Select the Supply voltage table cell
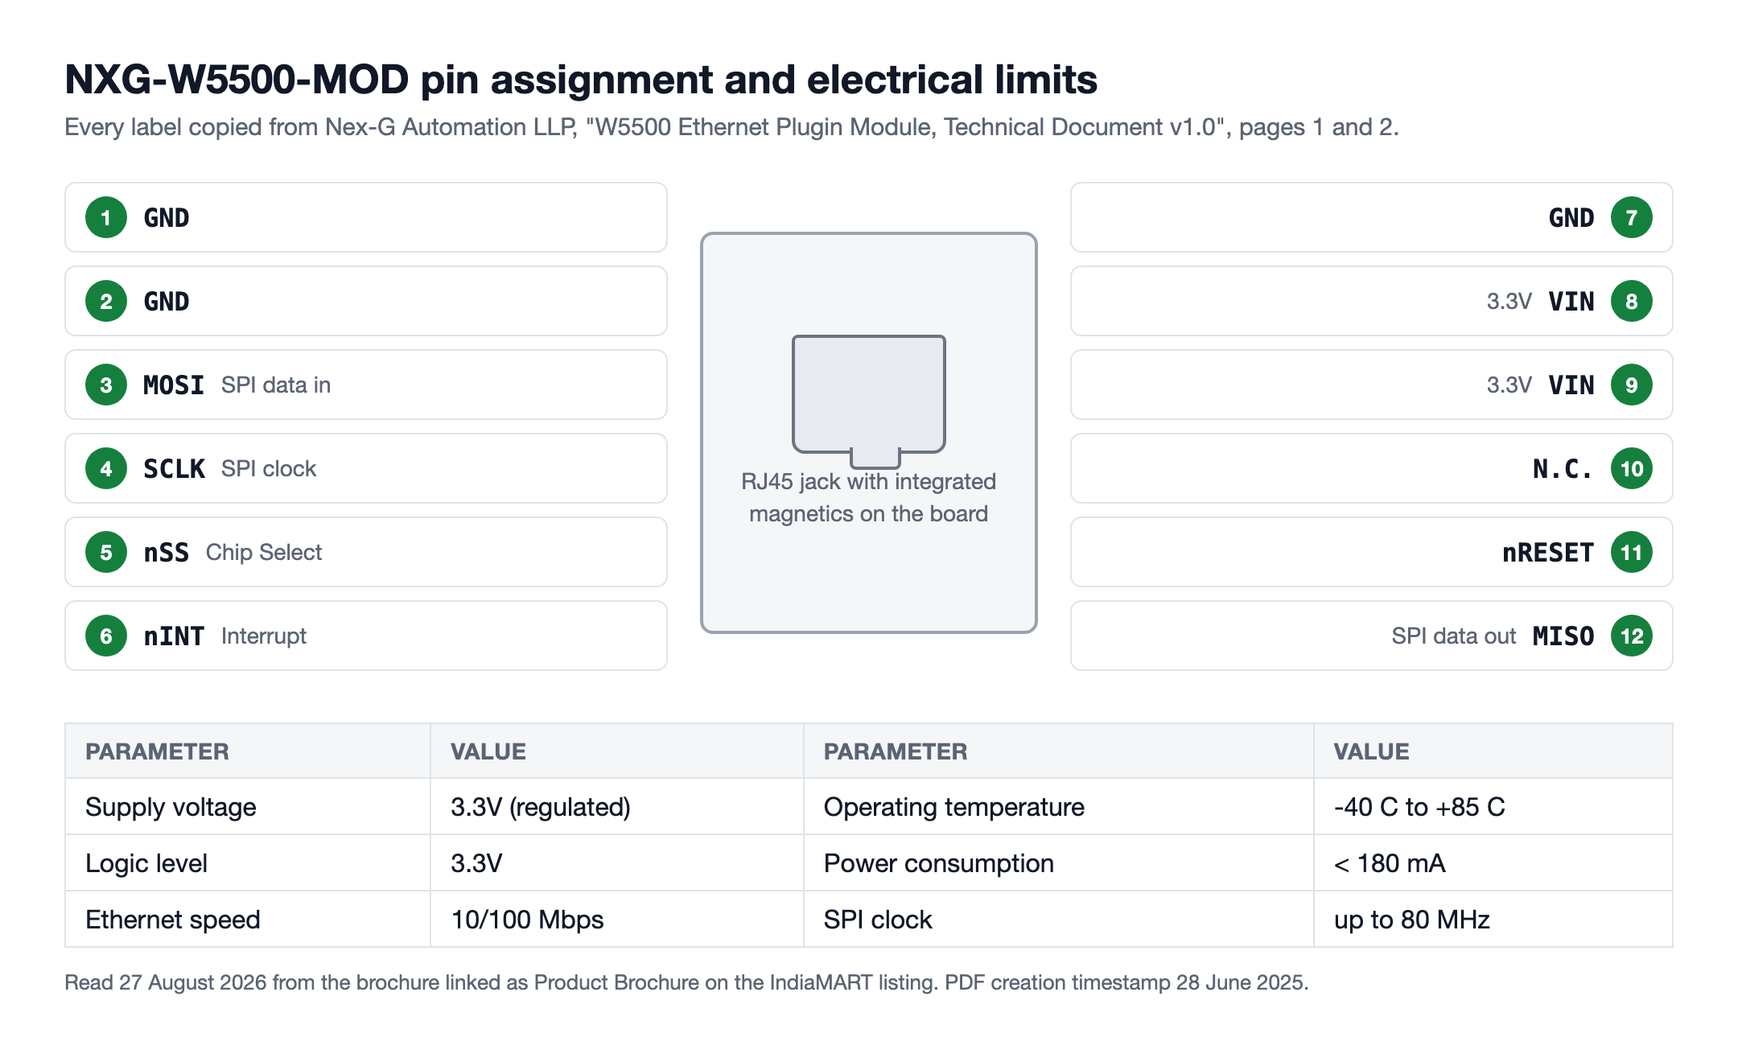 [x=248, y=807]
